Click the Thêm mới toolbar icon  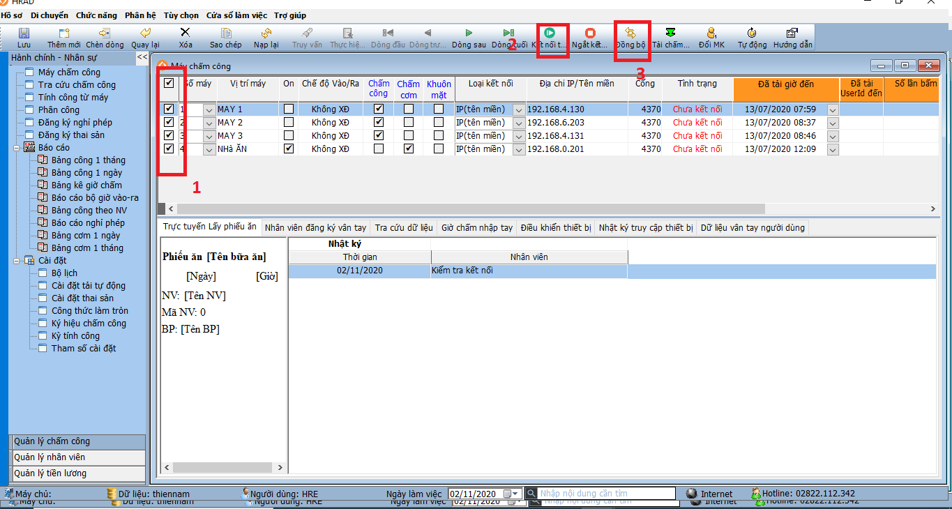pyautogui.click(x=64, y=33)
